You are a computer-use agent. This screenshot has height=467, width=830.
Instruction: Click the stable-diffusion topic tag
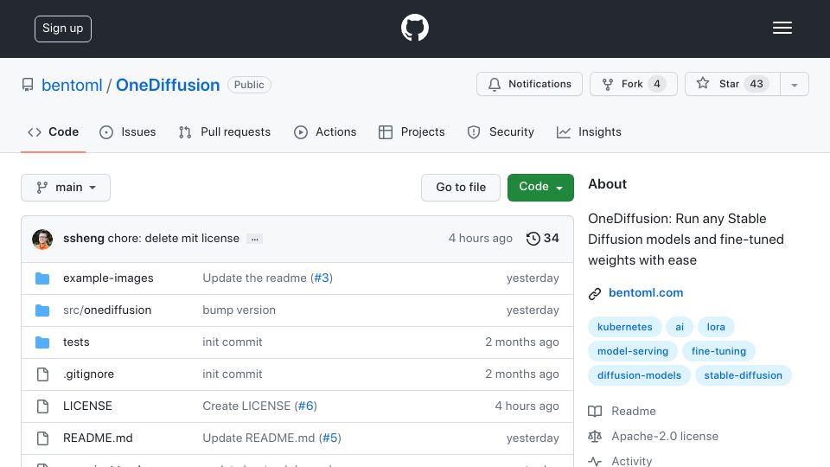click(743, 375)
